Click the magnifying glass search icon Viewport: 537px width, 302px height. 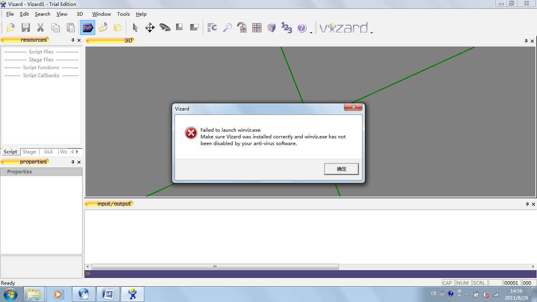pyautogui.click(x=227, y=28)
